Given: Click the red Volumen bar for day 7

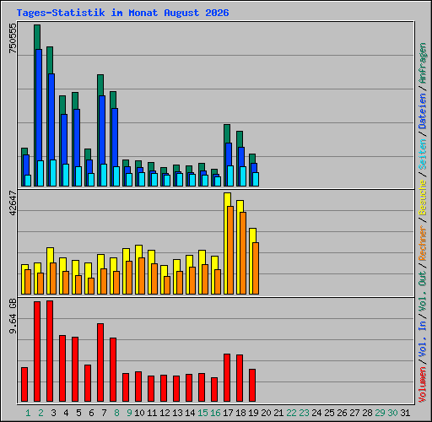Looking at the screenshot, I should (x=100, y=362).
